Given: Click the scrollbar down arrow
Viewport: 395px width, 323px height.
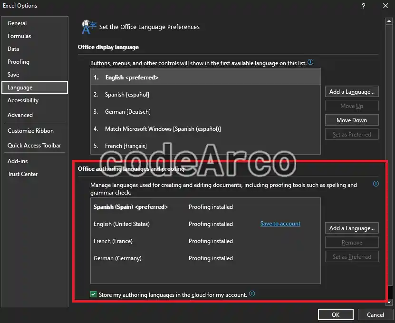Looking at the screenshot, I should point(389,302).
